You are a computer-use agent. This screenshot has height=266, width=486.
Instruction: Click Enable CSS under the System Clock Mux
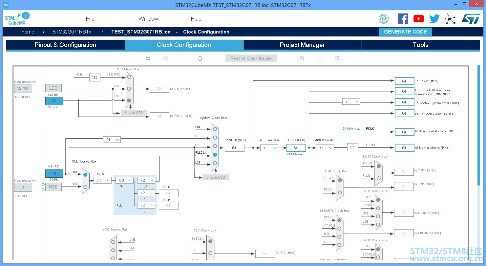point(216,177)
